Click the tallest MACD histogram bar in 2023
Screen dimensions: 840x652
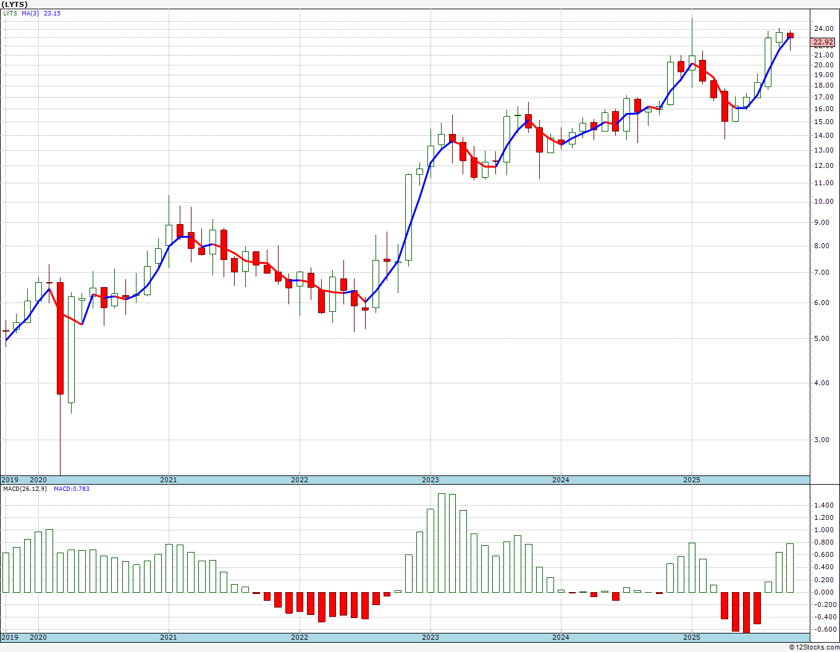click(441, 543)
